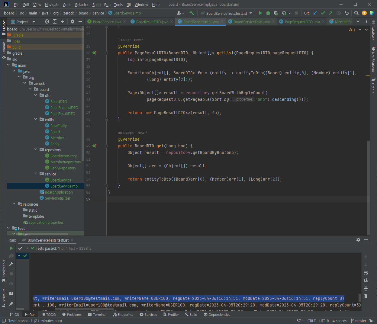This screenshot has height=324, width=377.
Task: Click CRLF line separator in status bar
Action: pos(311,321)
